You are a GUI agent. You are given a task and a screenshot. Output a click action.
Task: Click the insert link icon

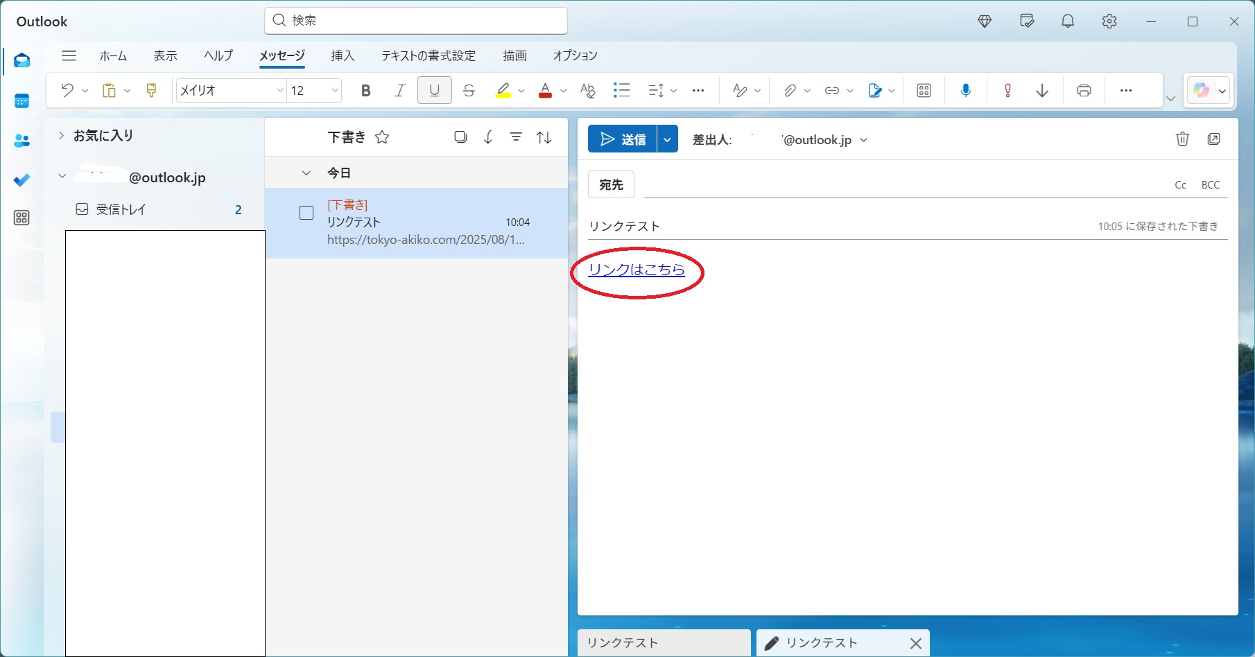(x=831, y=91)
